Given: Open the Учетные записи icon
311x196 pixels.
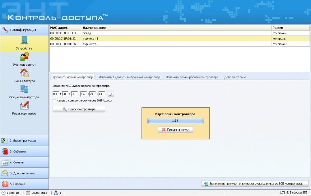Looking at the screenshot, I should 24,57.
